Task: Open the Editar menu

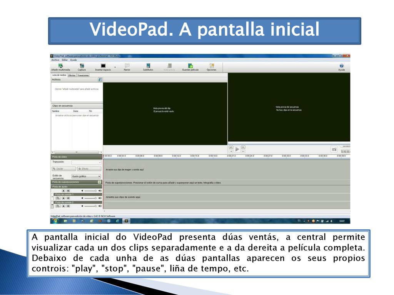Action: click(65, 60)
